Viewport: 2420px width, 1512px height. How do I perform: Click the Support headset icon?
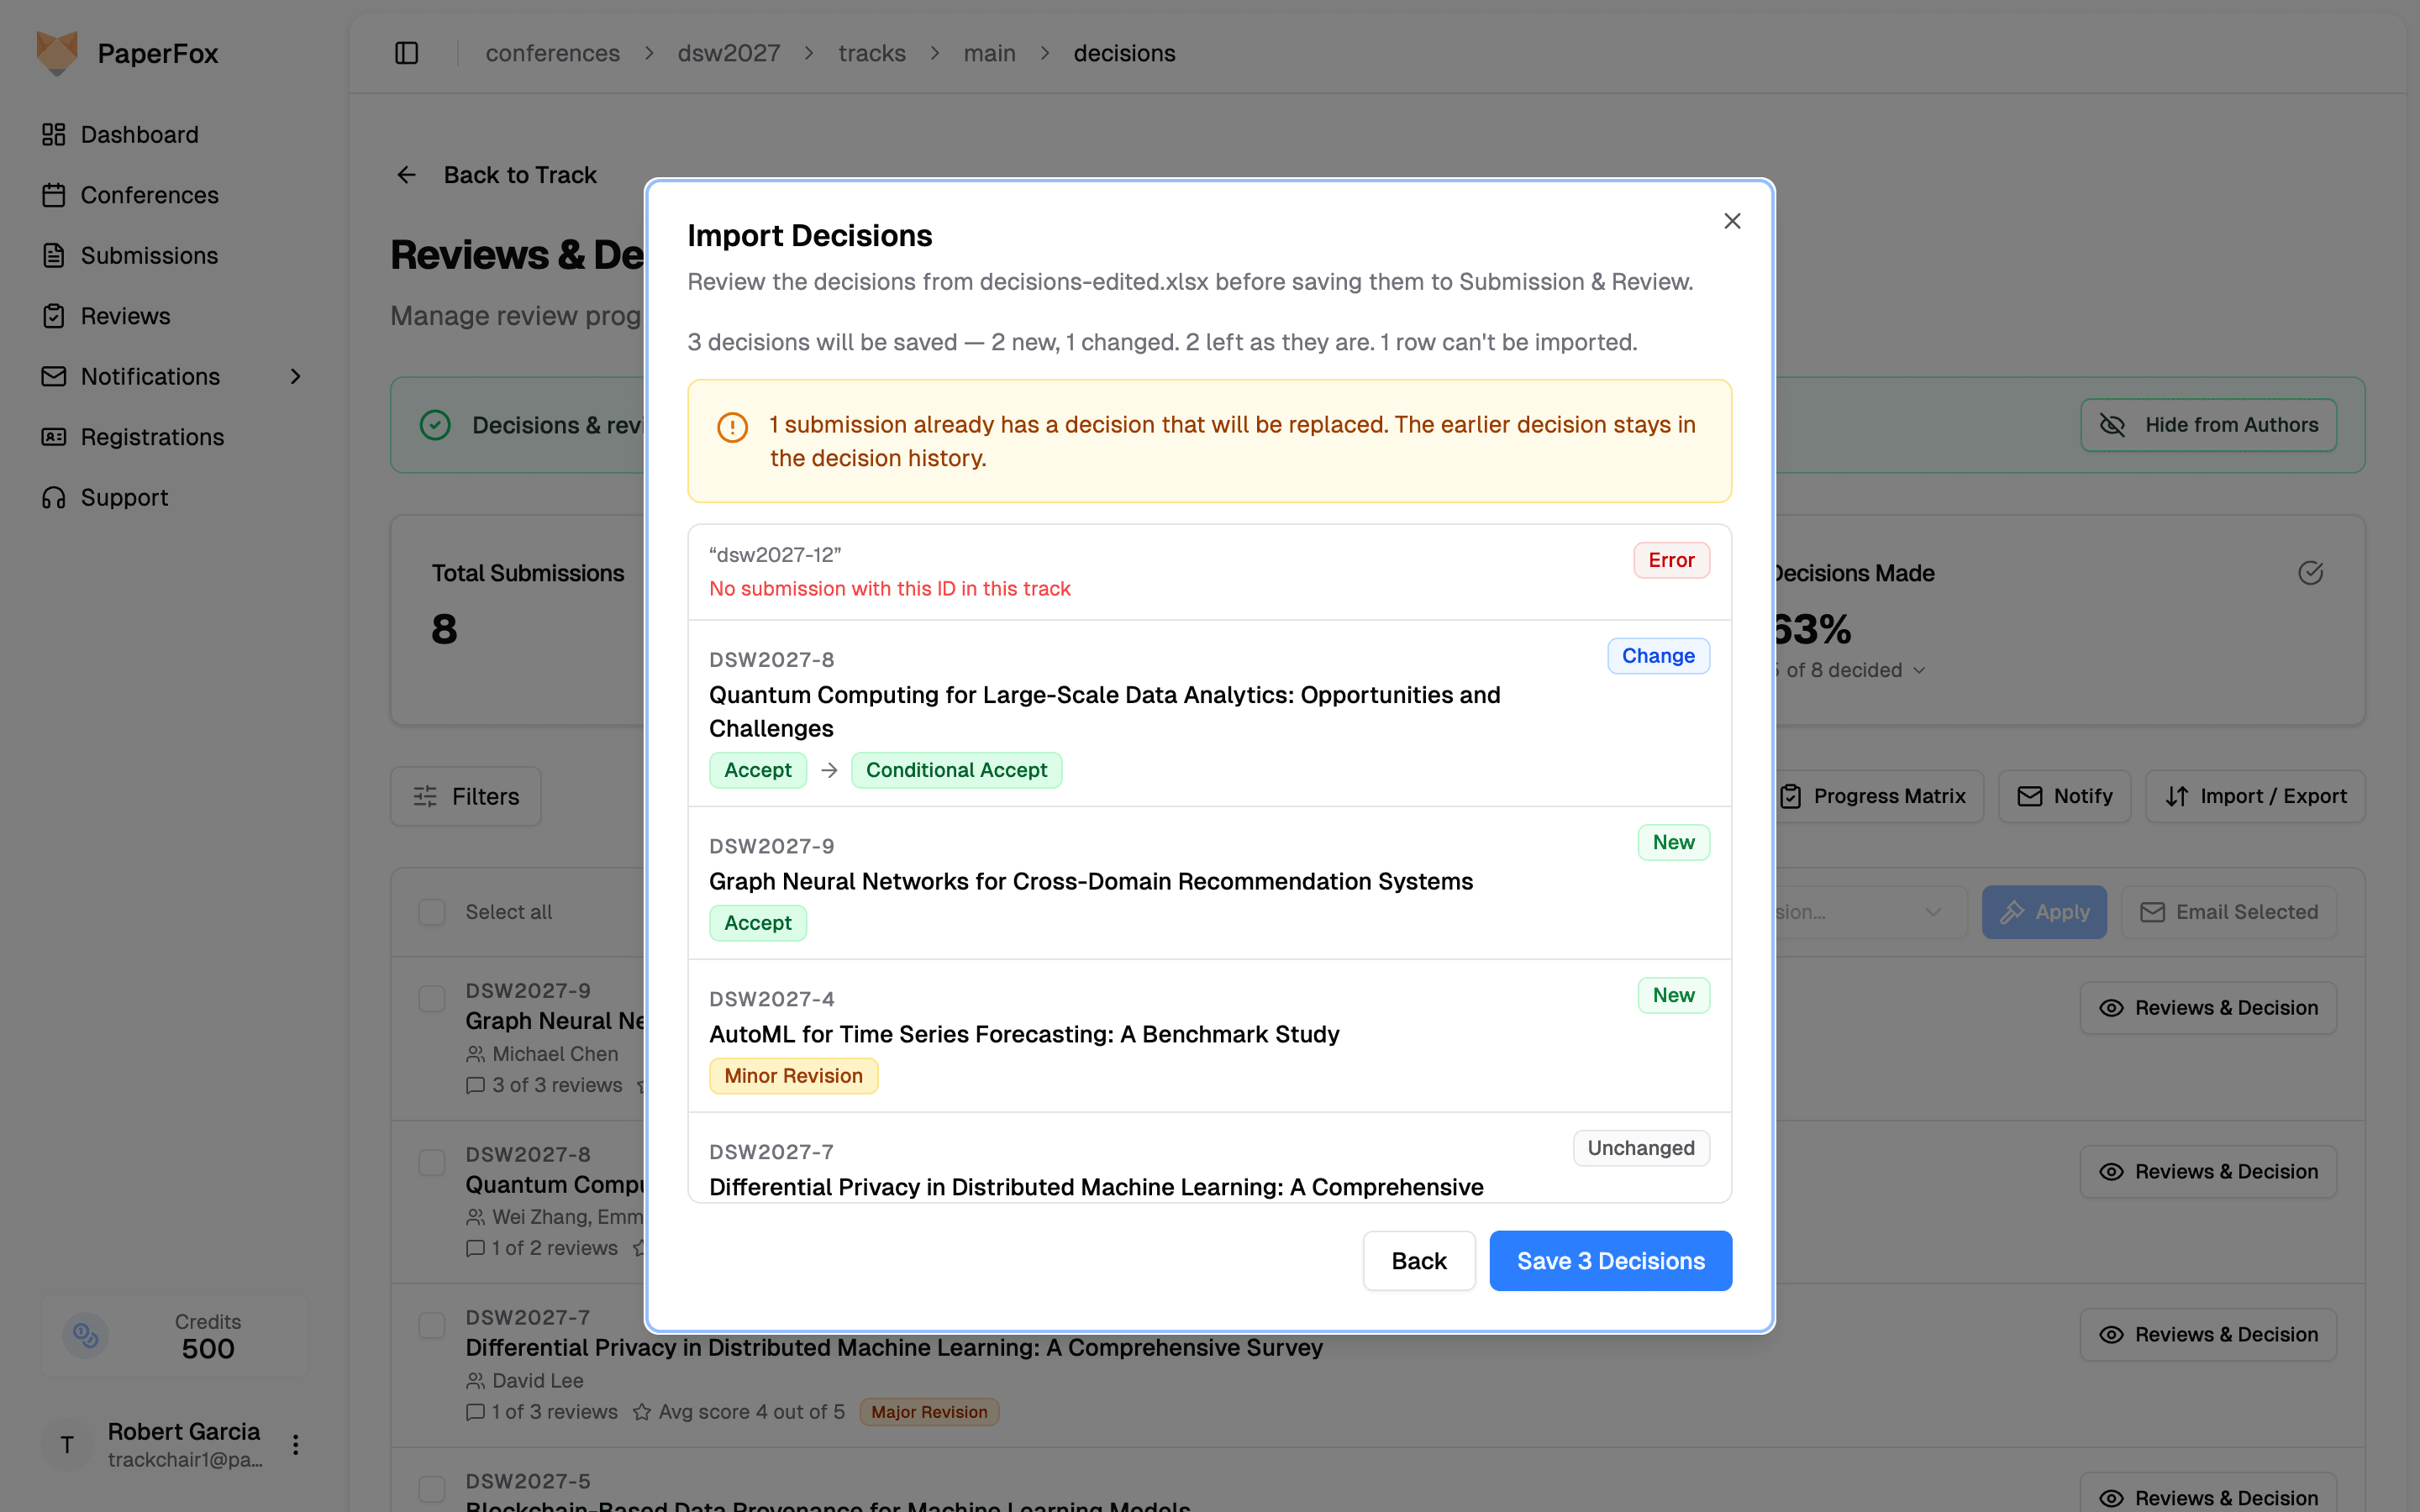tap(54, 497)
